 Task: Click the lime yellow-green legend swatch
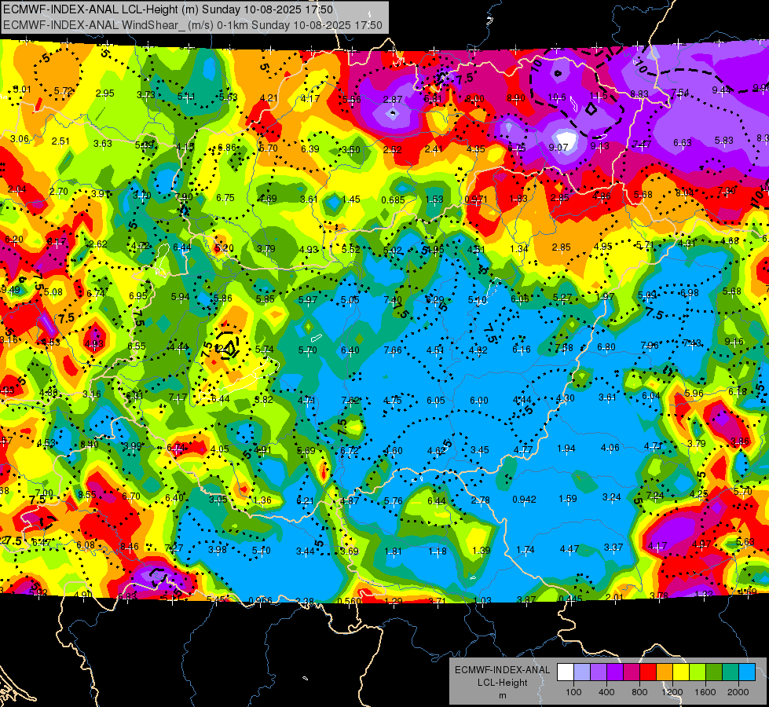coord(698,672)
